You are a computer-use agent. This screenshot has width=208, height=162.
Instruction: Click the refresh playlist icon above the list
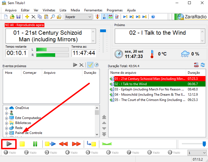point(203,65)
